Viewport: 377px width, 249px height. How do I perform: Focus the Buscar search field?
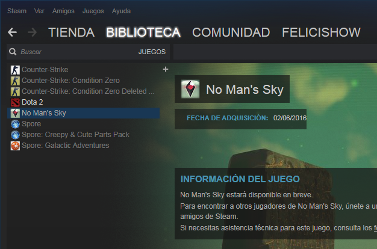coord(77,52)
